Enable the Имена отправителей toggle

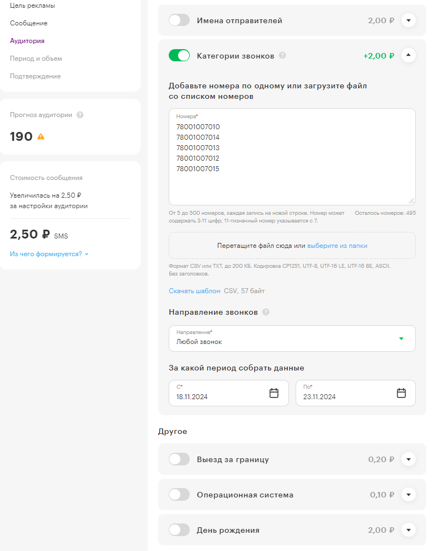179,20
